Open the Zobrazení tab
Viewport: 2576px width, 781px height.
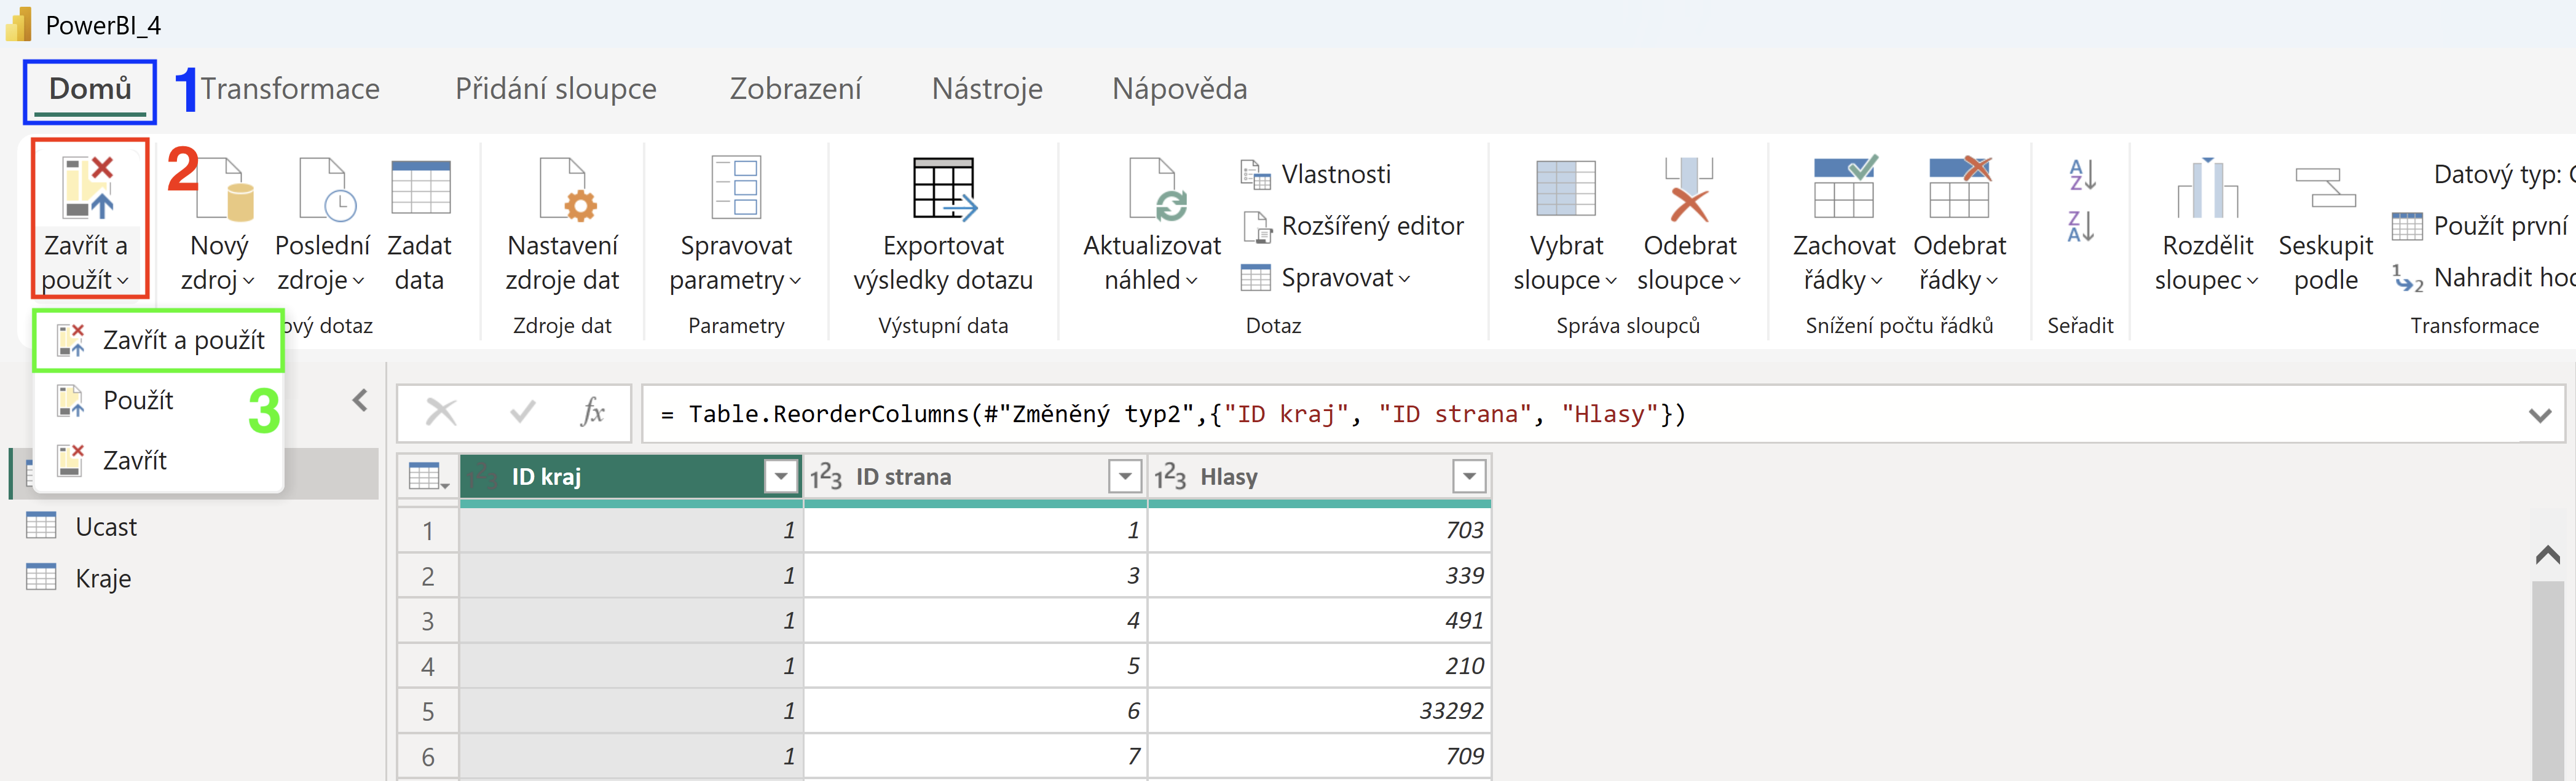coord(796,89)
